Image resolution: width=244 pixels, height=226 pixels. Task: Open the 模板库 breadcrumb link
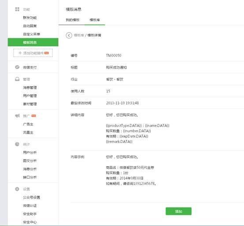point(79,35)
